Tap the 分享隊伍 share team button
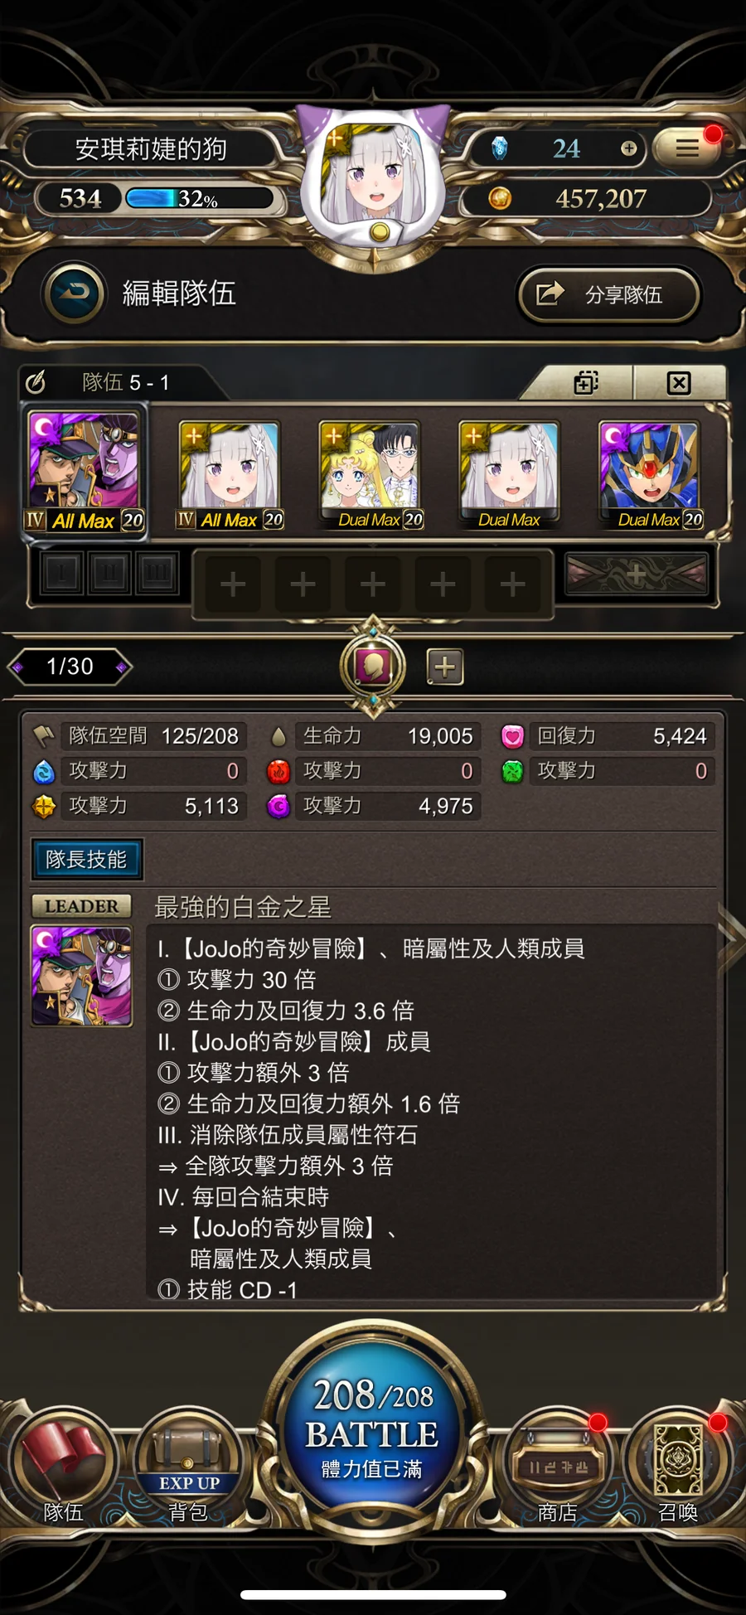The height and width of the screenshot is (1615, 746). click(609, 294)
